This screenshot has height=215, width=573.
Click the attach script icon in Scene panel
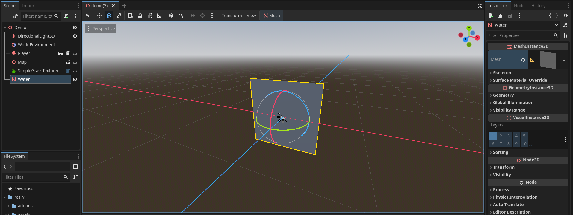pos(66,16)
